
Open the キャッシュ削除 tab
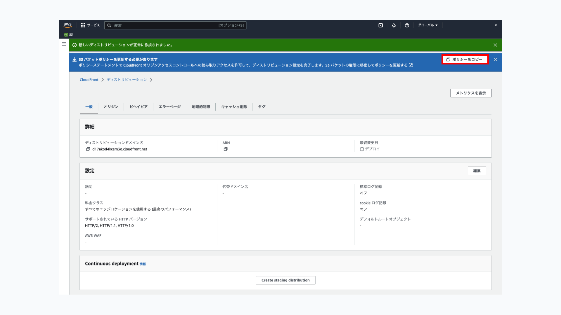click(234, 107)
